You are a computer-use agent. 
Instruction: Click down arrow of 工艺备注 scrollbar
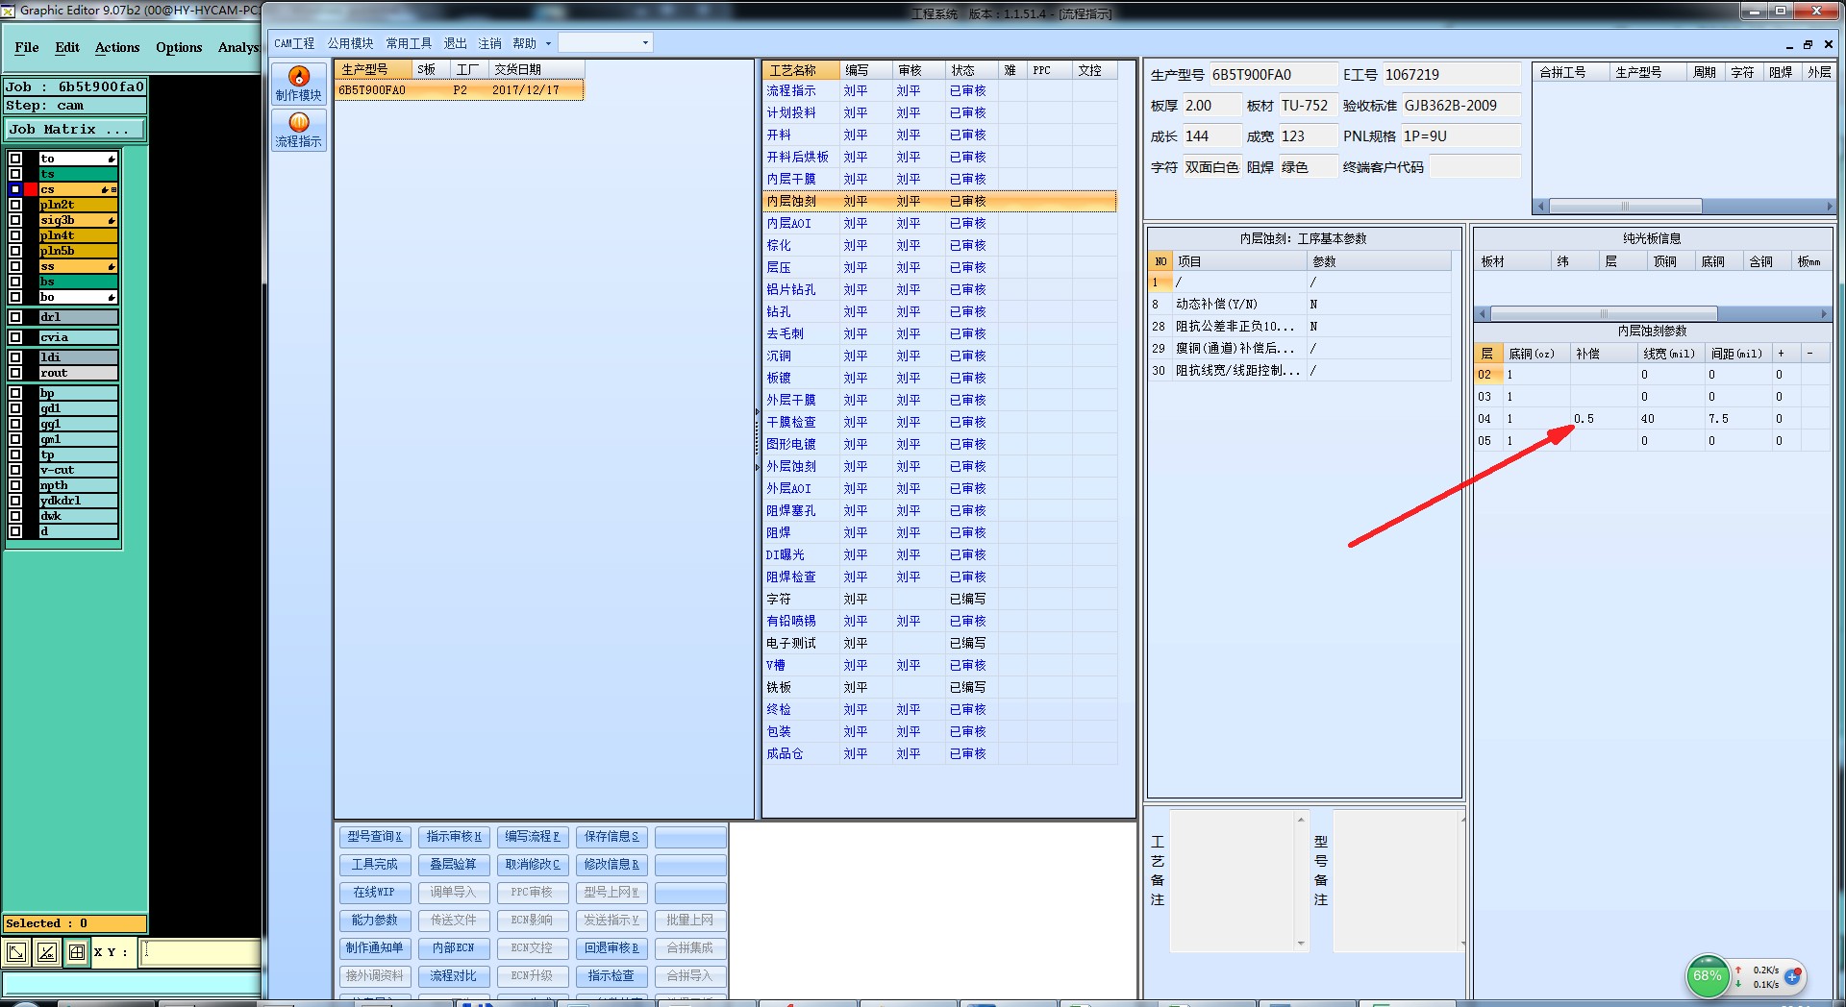(x=1301, y=944)
